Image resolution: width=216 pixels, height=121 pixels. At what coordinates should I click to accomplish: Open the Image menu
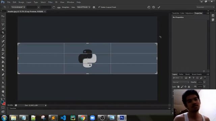click(x=21, y=2)
